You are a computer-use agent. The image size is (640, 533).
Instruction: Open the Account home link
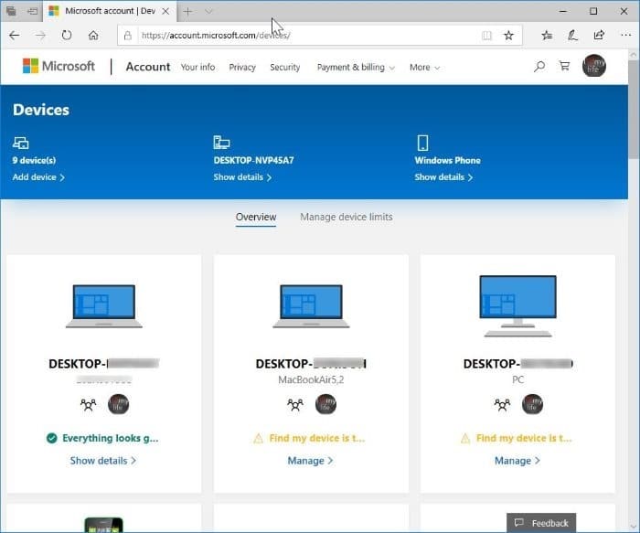pyautogui.click(x=148, y=67)
